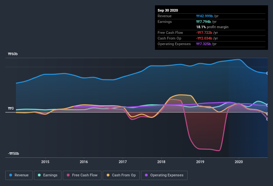
Task: Click the pink Free Cash Flow legend dot
Action: pos(68,175)
